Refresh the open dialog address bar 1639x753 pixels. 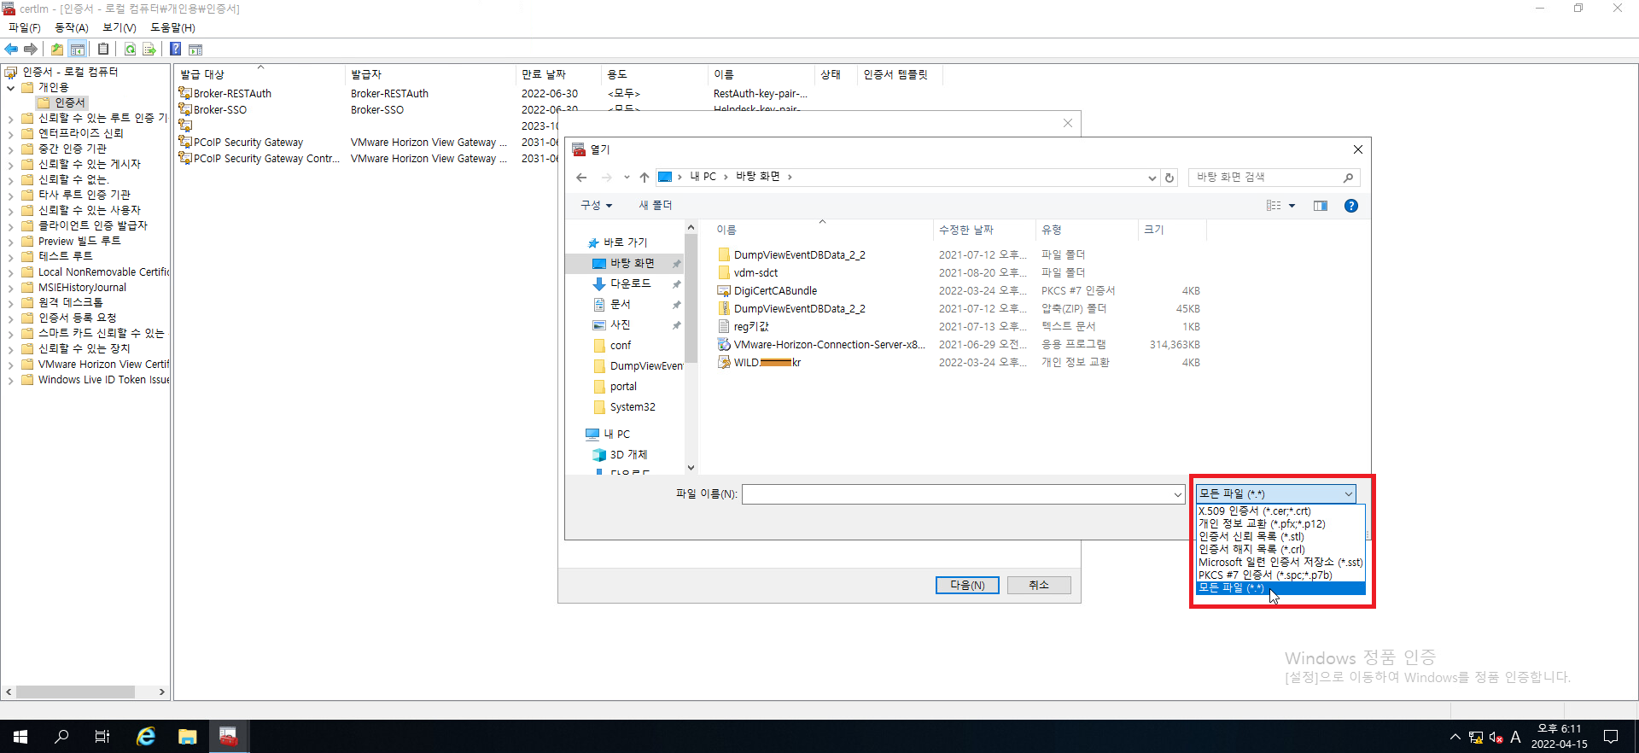pyautogui.click(x=1169, y=178)
